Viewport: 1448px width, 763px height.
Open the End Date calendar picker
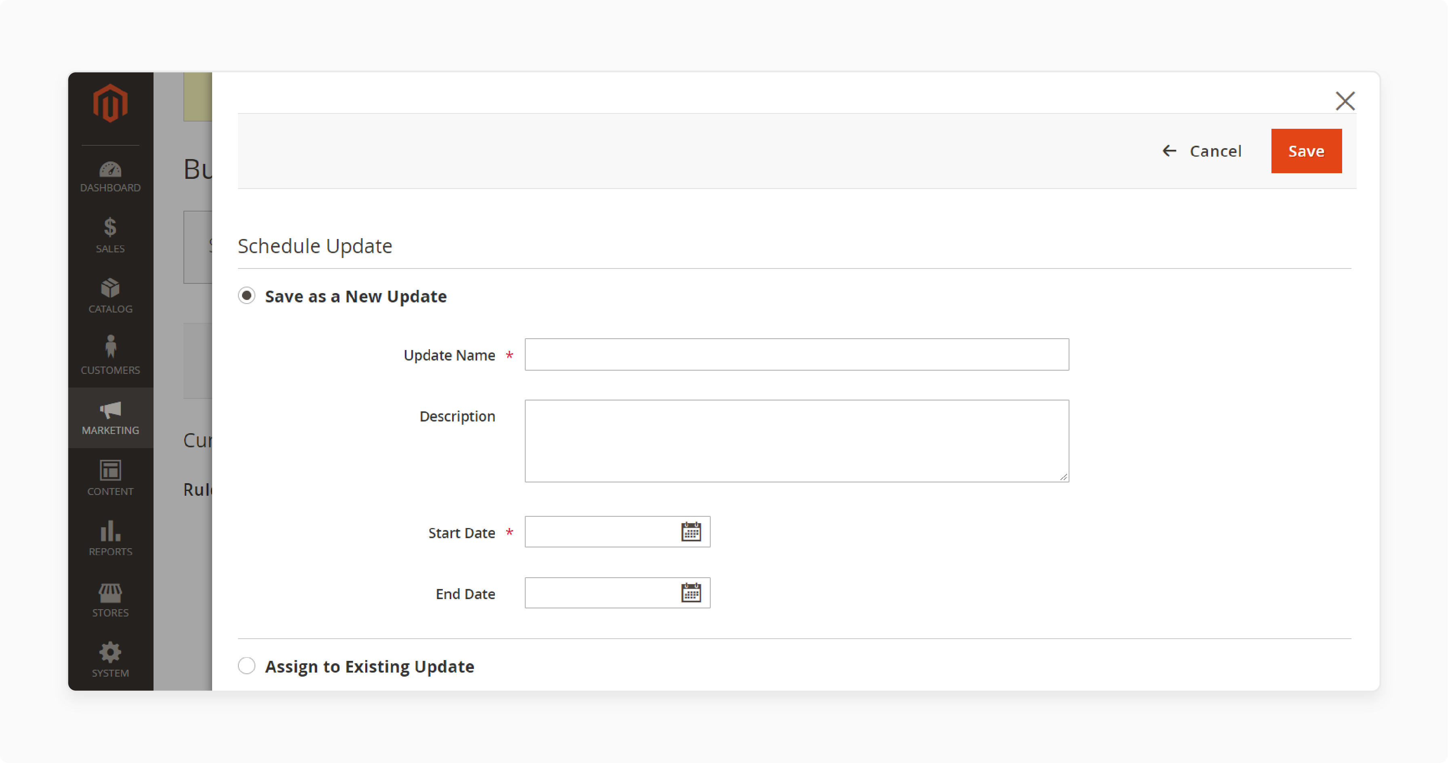691,593
